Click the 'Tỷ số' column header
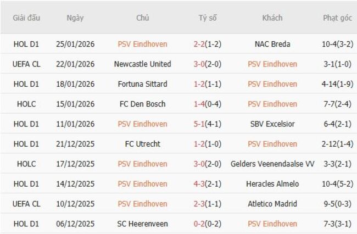Image resolution: width=357 pixels, height=234 pixels. (x=208, y=18)
